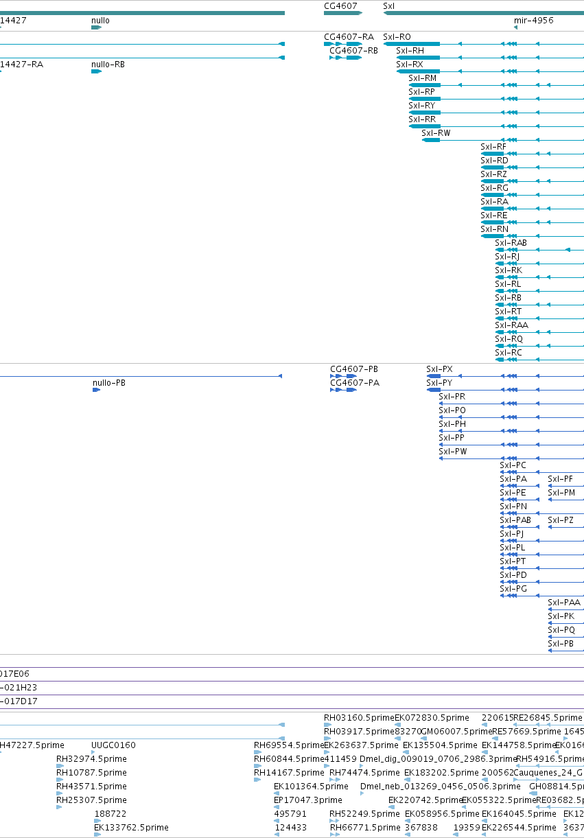Viewport: 584px width, 838px height.
Task: Select EST RH03160.5prime
Action: (359, 718)
